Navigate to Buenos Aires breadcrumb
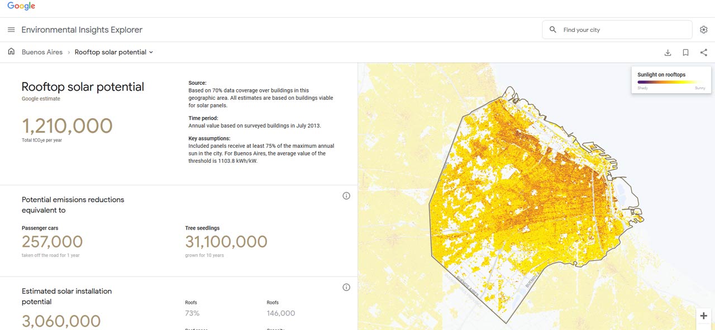This screenshot has width=715, height=330. [42, 52]
